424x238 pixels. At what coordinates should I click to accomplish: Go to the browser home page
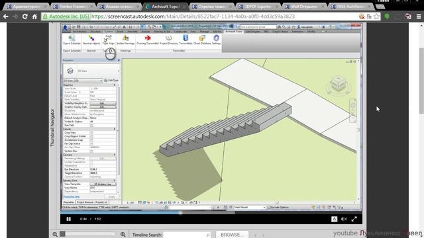(x=34, y=17)
